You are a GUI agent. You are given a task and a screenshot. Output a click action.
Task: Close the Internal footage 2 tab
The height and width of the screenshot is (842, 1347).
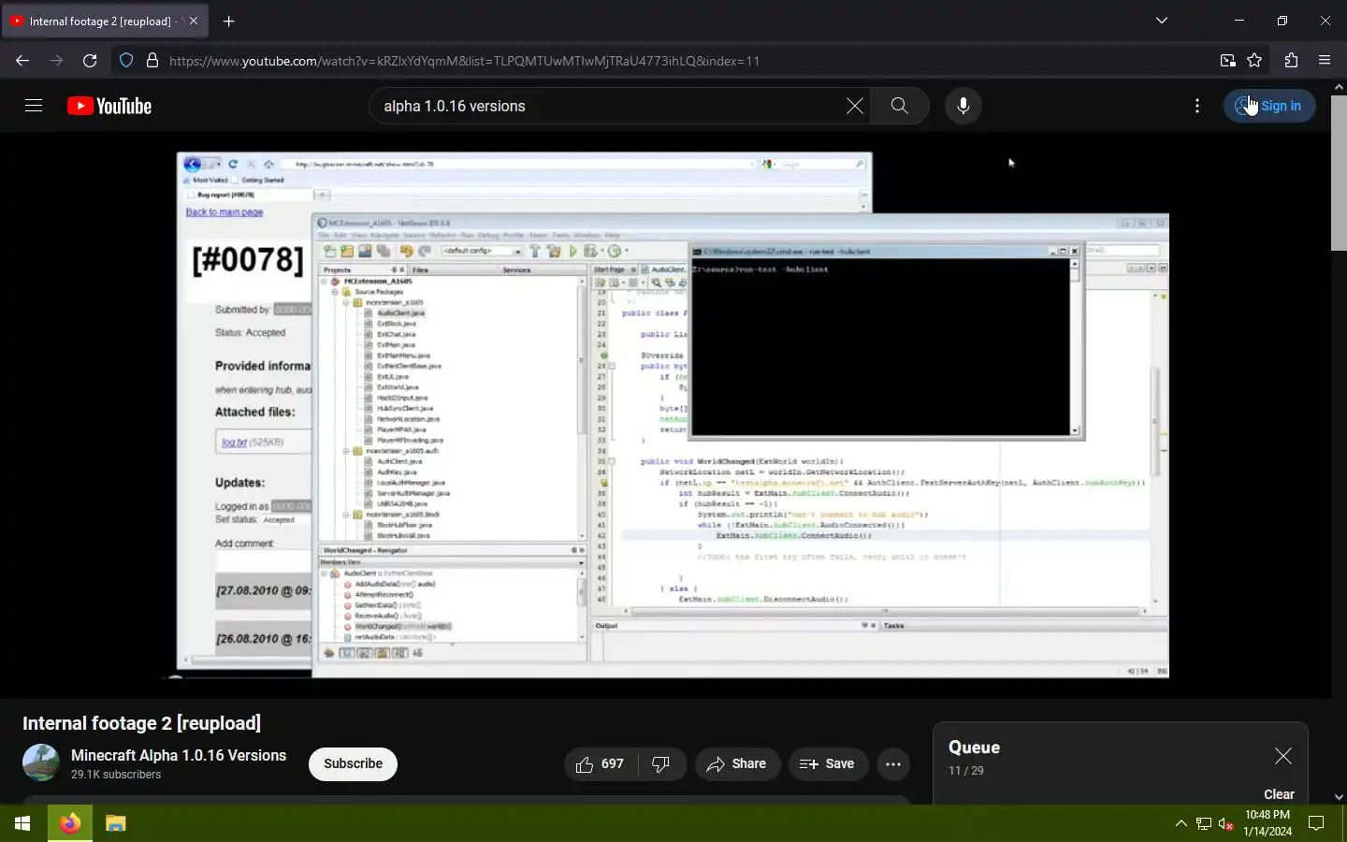pos(195,21)
